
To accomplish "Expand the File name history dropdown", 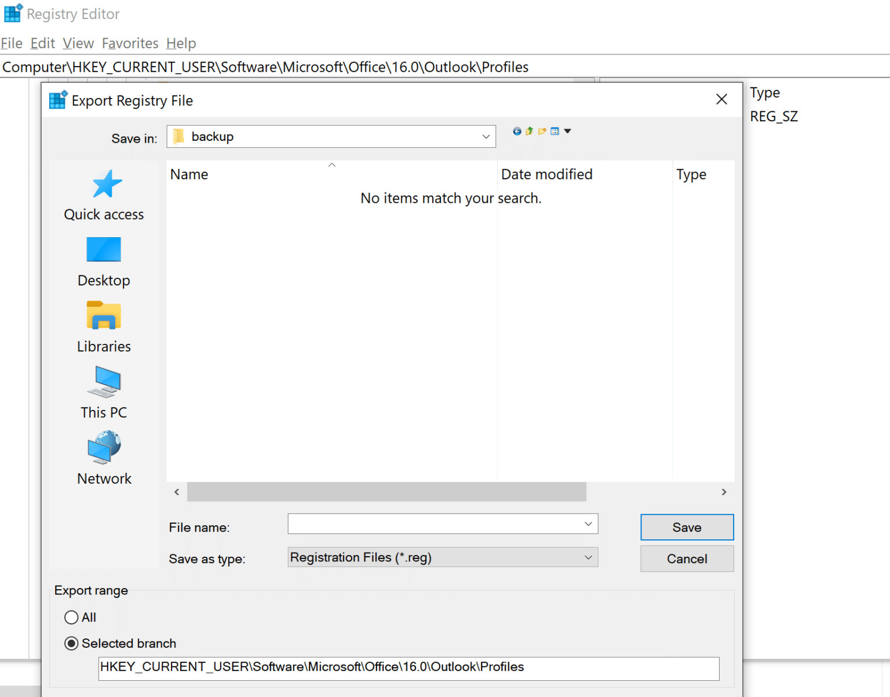I will coord(588,524).
